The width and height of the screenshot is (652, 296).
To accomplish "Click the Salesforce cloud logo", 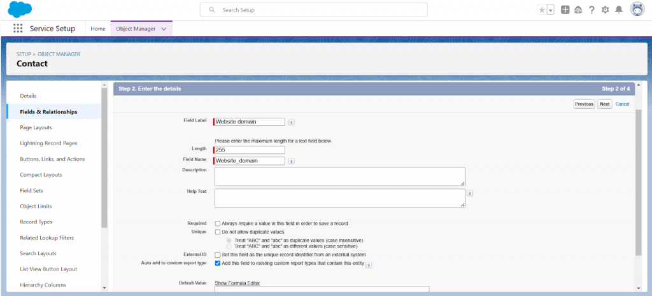I will pos(20,10).
